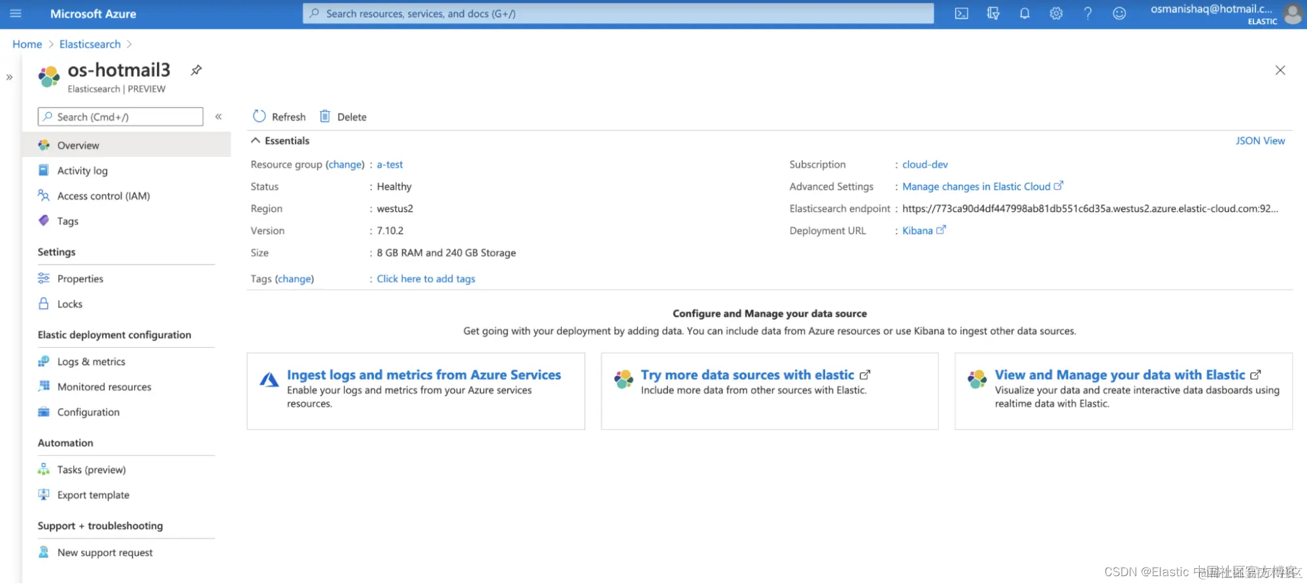Screen dimensions: 1307x584
Task: Open the feedback smiley icon
Action: (1119, 14)
